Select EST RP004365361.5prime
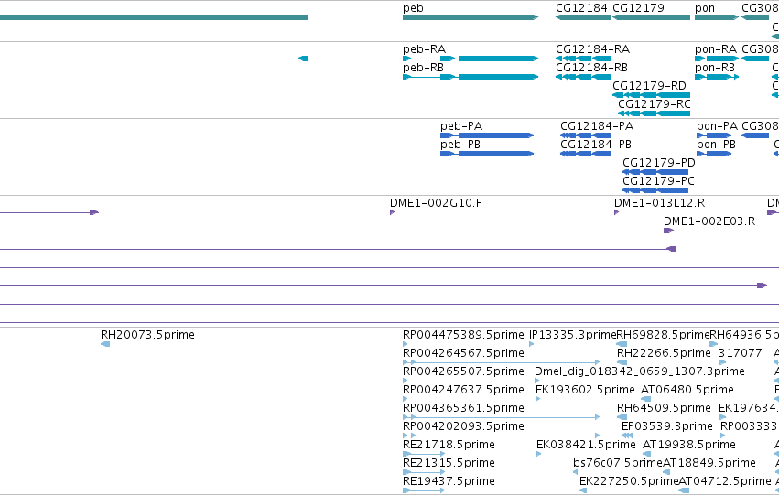The image size is (779, 495). (502, 417)
